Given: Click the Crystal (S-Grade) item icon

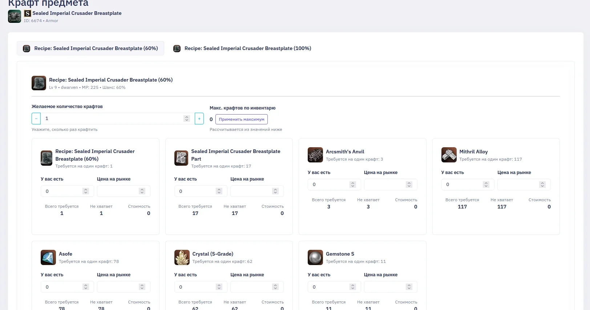Looking at the screenshot, I should pos(182,257).
